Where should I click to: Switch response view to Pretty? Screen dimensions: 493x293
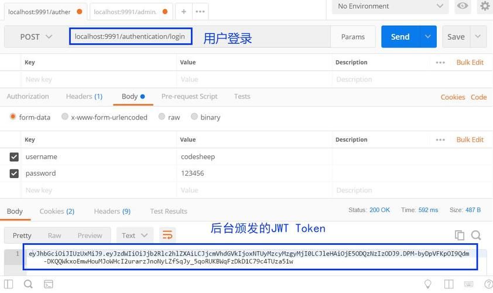tap(22, 236)
